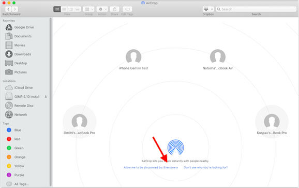
Task: Switch to icon view
Action: 57,9
